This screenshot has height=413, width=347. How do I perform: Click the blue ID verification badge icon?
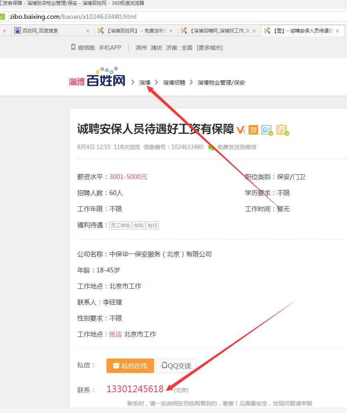[x=266, y=130]
